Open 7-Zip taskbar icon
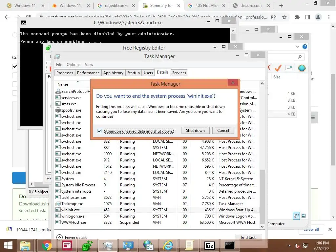 click(209, 245)
